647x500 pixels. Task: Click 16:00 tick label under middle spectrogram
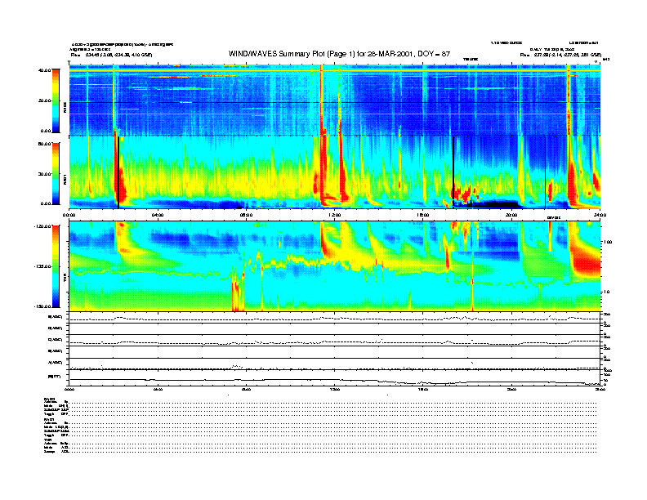pyautogui.click(x=423, y=215)
